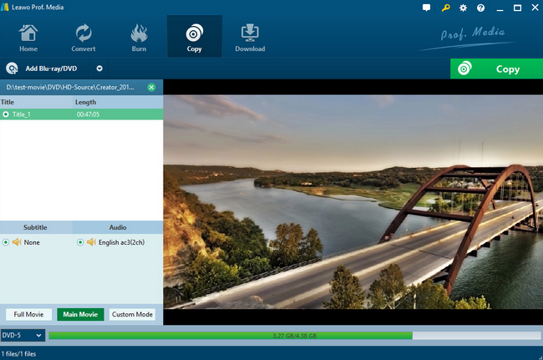Click the Leawo Prof. Media app logo icon
Screen dimensions: 543x360
[x=4, y=7]
